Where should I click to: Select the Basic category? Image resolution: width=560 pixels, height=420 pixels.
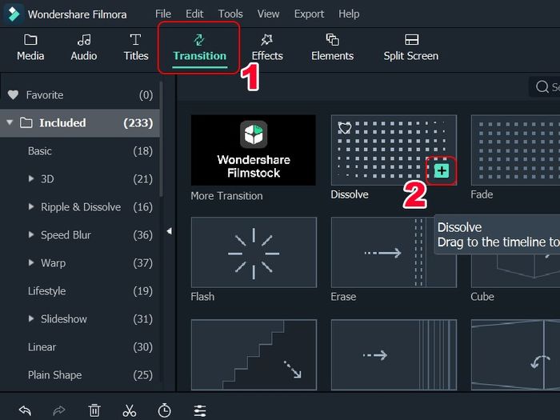(x=80, y=151)
